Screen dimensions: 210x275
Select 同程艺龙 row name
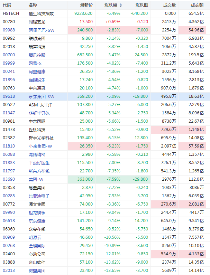pos(37,22)
